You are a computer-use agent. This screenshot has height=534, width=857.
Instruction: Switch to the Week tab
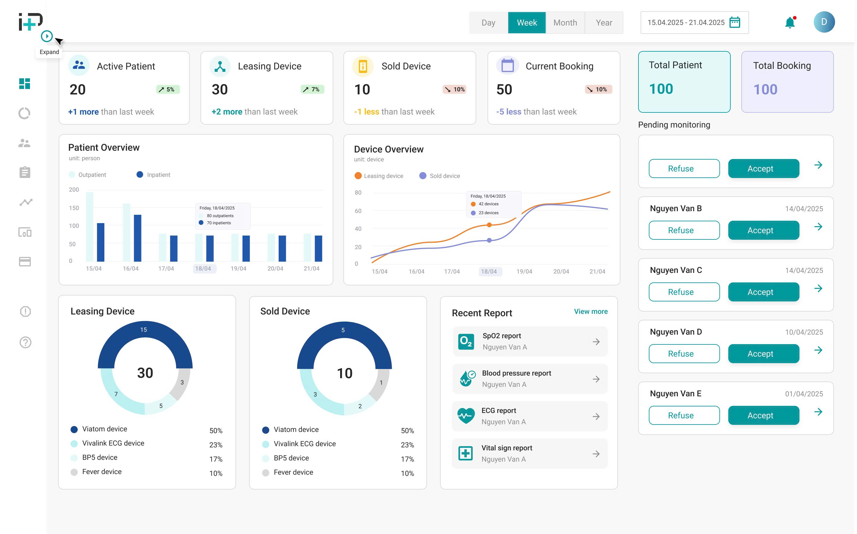[527, 23]
